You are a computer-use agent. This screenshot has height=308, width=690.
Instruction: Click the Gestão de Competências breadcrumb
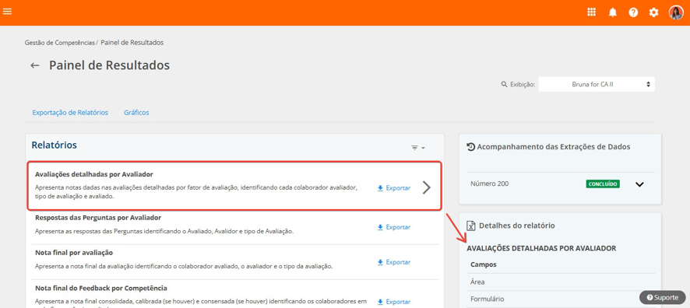pyautogui.click(x=60, y=43)
